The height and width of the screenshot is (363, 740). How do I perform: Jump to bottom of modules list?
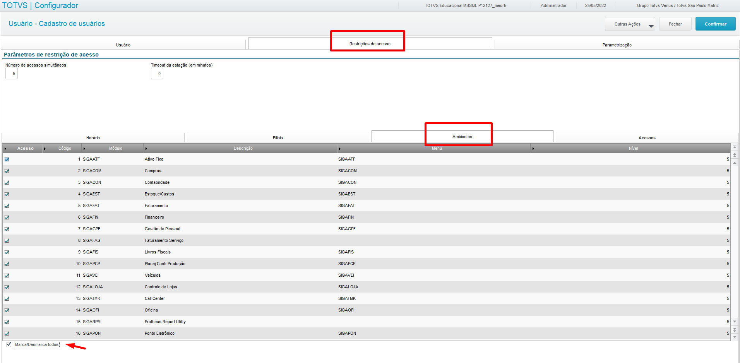735,337
